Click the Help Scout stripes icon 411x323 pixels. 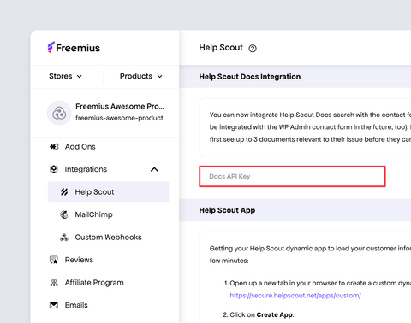[64, 192]
